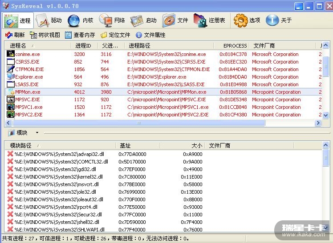333x243 pixels.
Task: Click red X icon beside advapi32.dll
Action: [x=10, y=154]
